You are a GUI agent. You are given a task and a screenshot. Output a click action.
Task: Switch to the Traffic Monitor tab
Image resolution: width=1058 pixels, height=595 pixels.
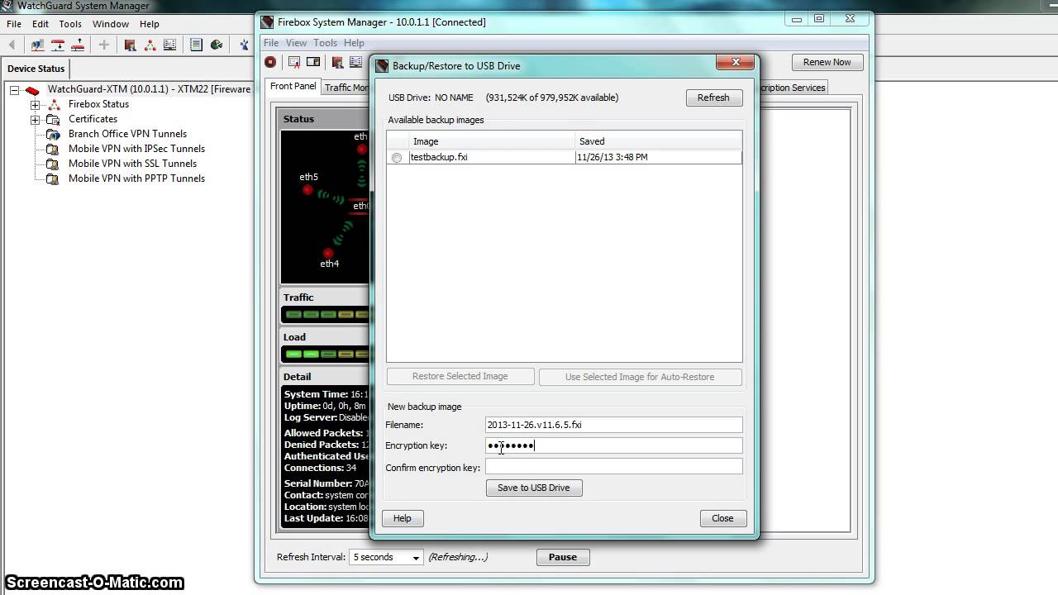tap(346, 88)
